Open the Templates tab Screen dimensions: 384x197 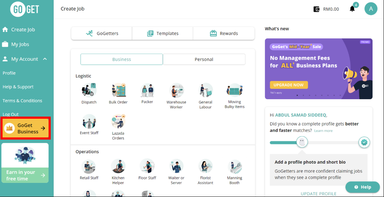point(162,34)
